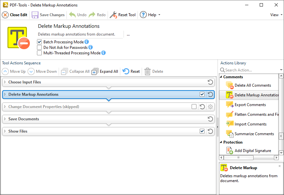Viewport: 284px width, 195px height.
Task: Click the Export Comments library icon
Action: click(230, 105)
